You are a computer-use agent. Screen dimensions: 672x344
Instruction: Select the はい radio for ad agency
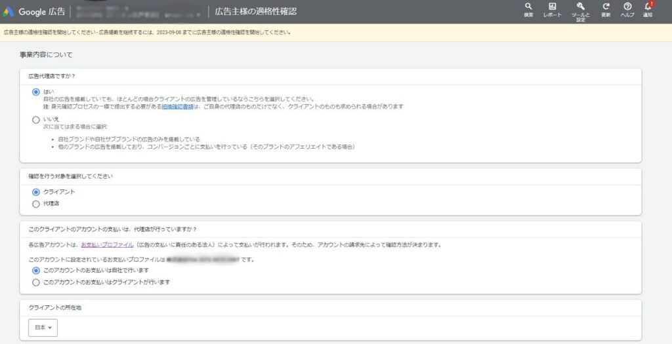pos(36,92)
